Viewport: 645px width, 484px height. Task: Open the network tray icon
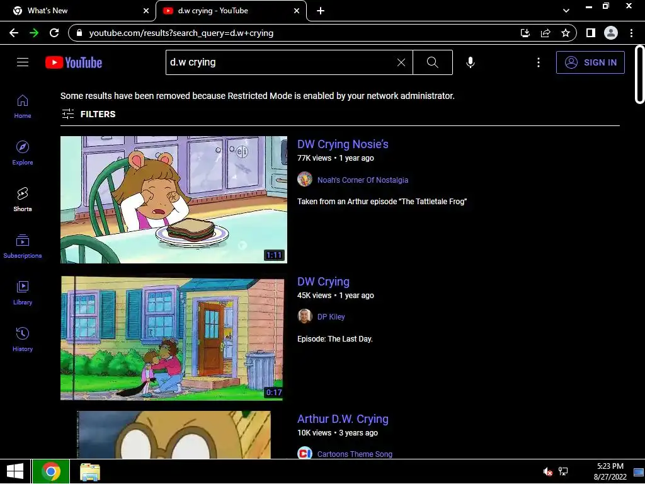tap(563, 471)
